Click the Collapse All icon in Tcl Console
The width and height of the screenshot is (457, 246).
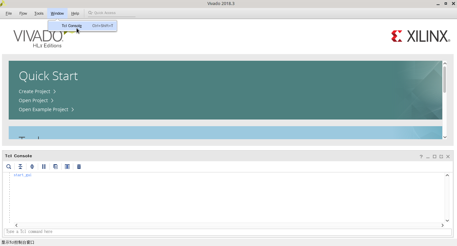tap(20, 167)
